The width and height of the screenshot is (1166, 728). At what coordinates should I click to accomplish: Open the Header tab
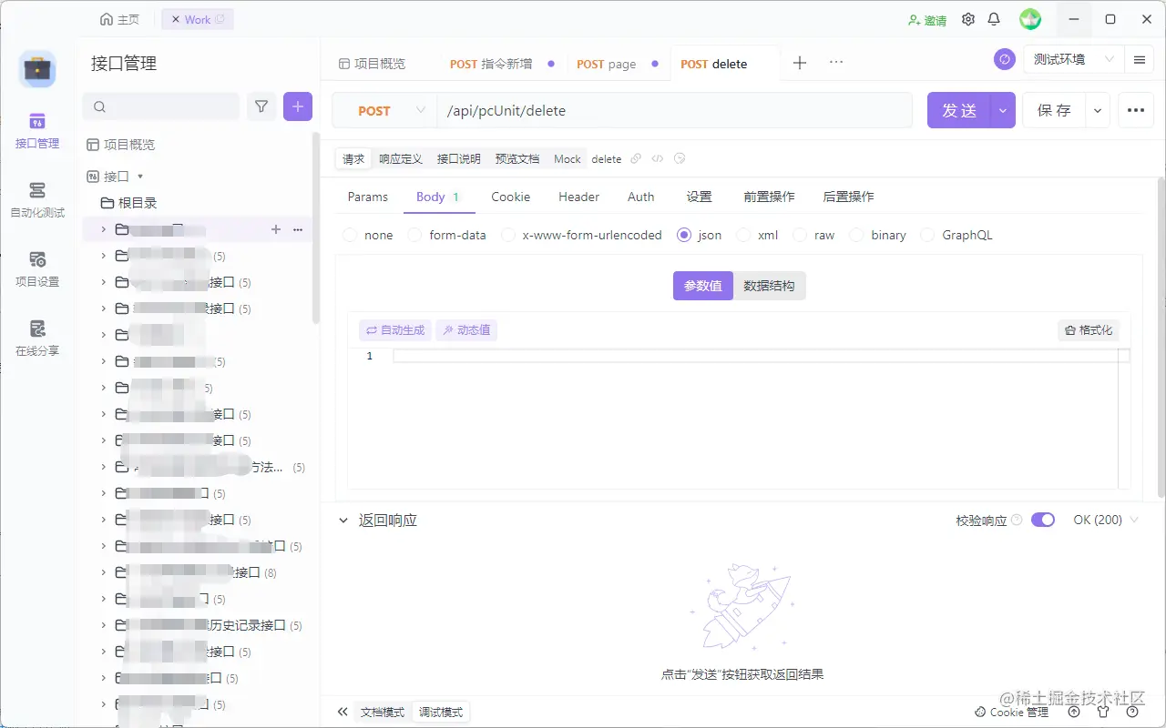pos(579,197)
